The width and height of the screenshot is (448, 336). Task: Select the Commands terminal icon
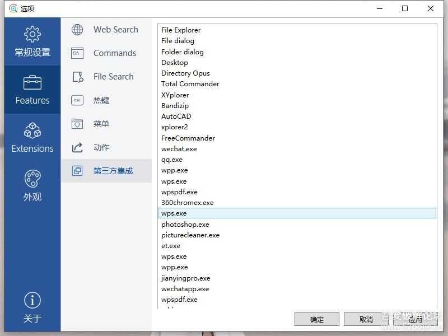point(77,53)
